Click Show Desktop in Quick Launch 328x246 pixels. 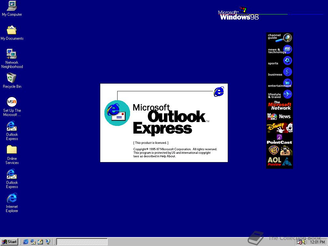(x=40, y=242)
